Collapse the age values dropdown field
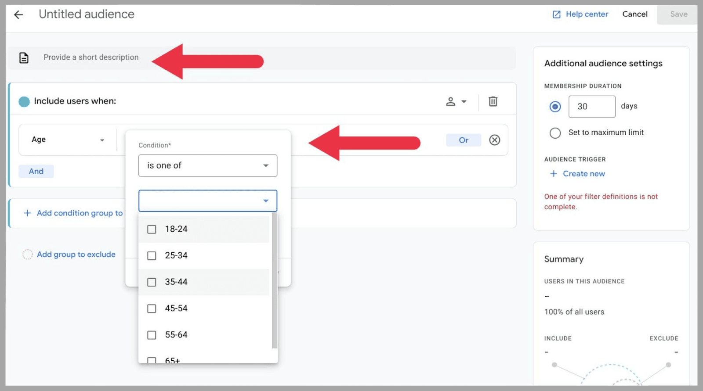The image size is (703, 391). [x=265, y=201]
